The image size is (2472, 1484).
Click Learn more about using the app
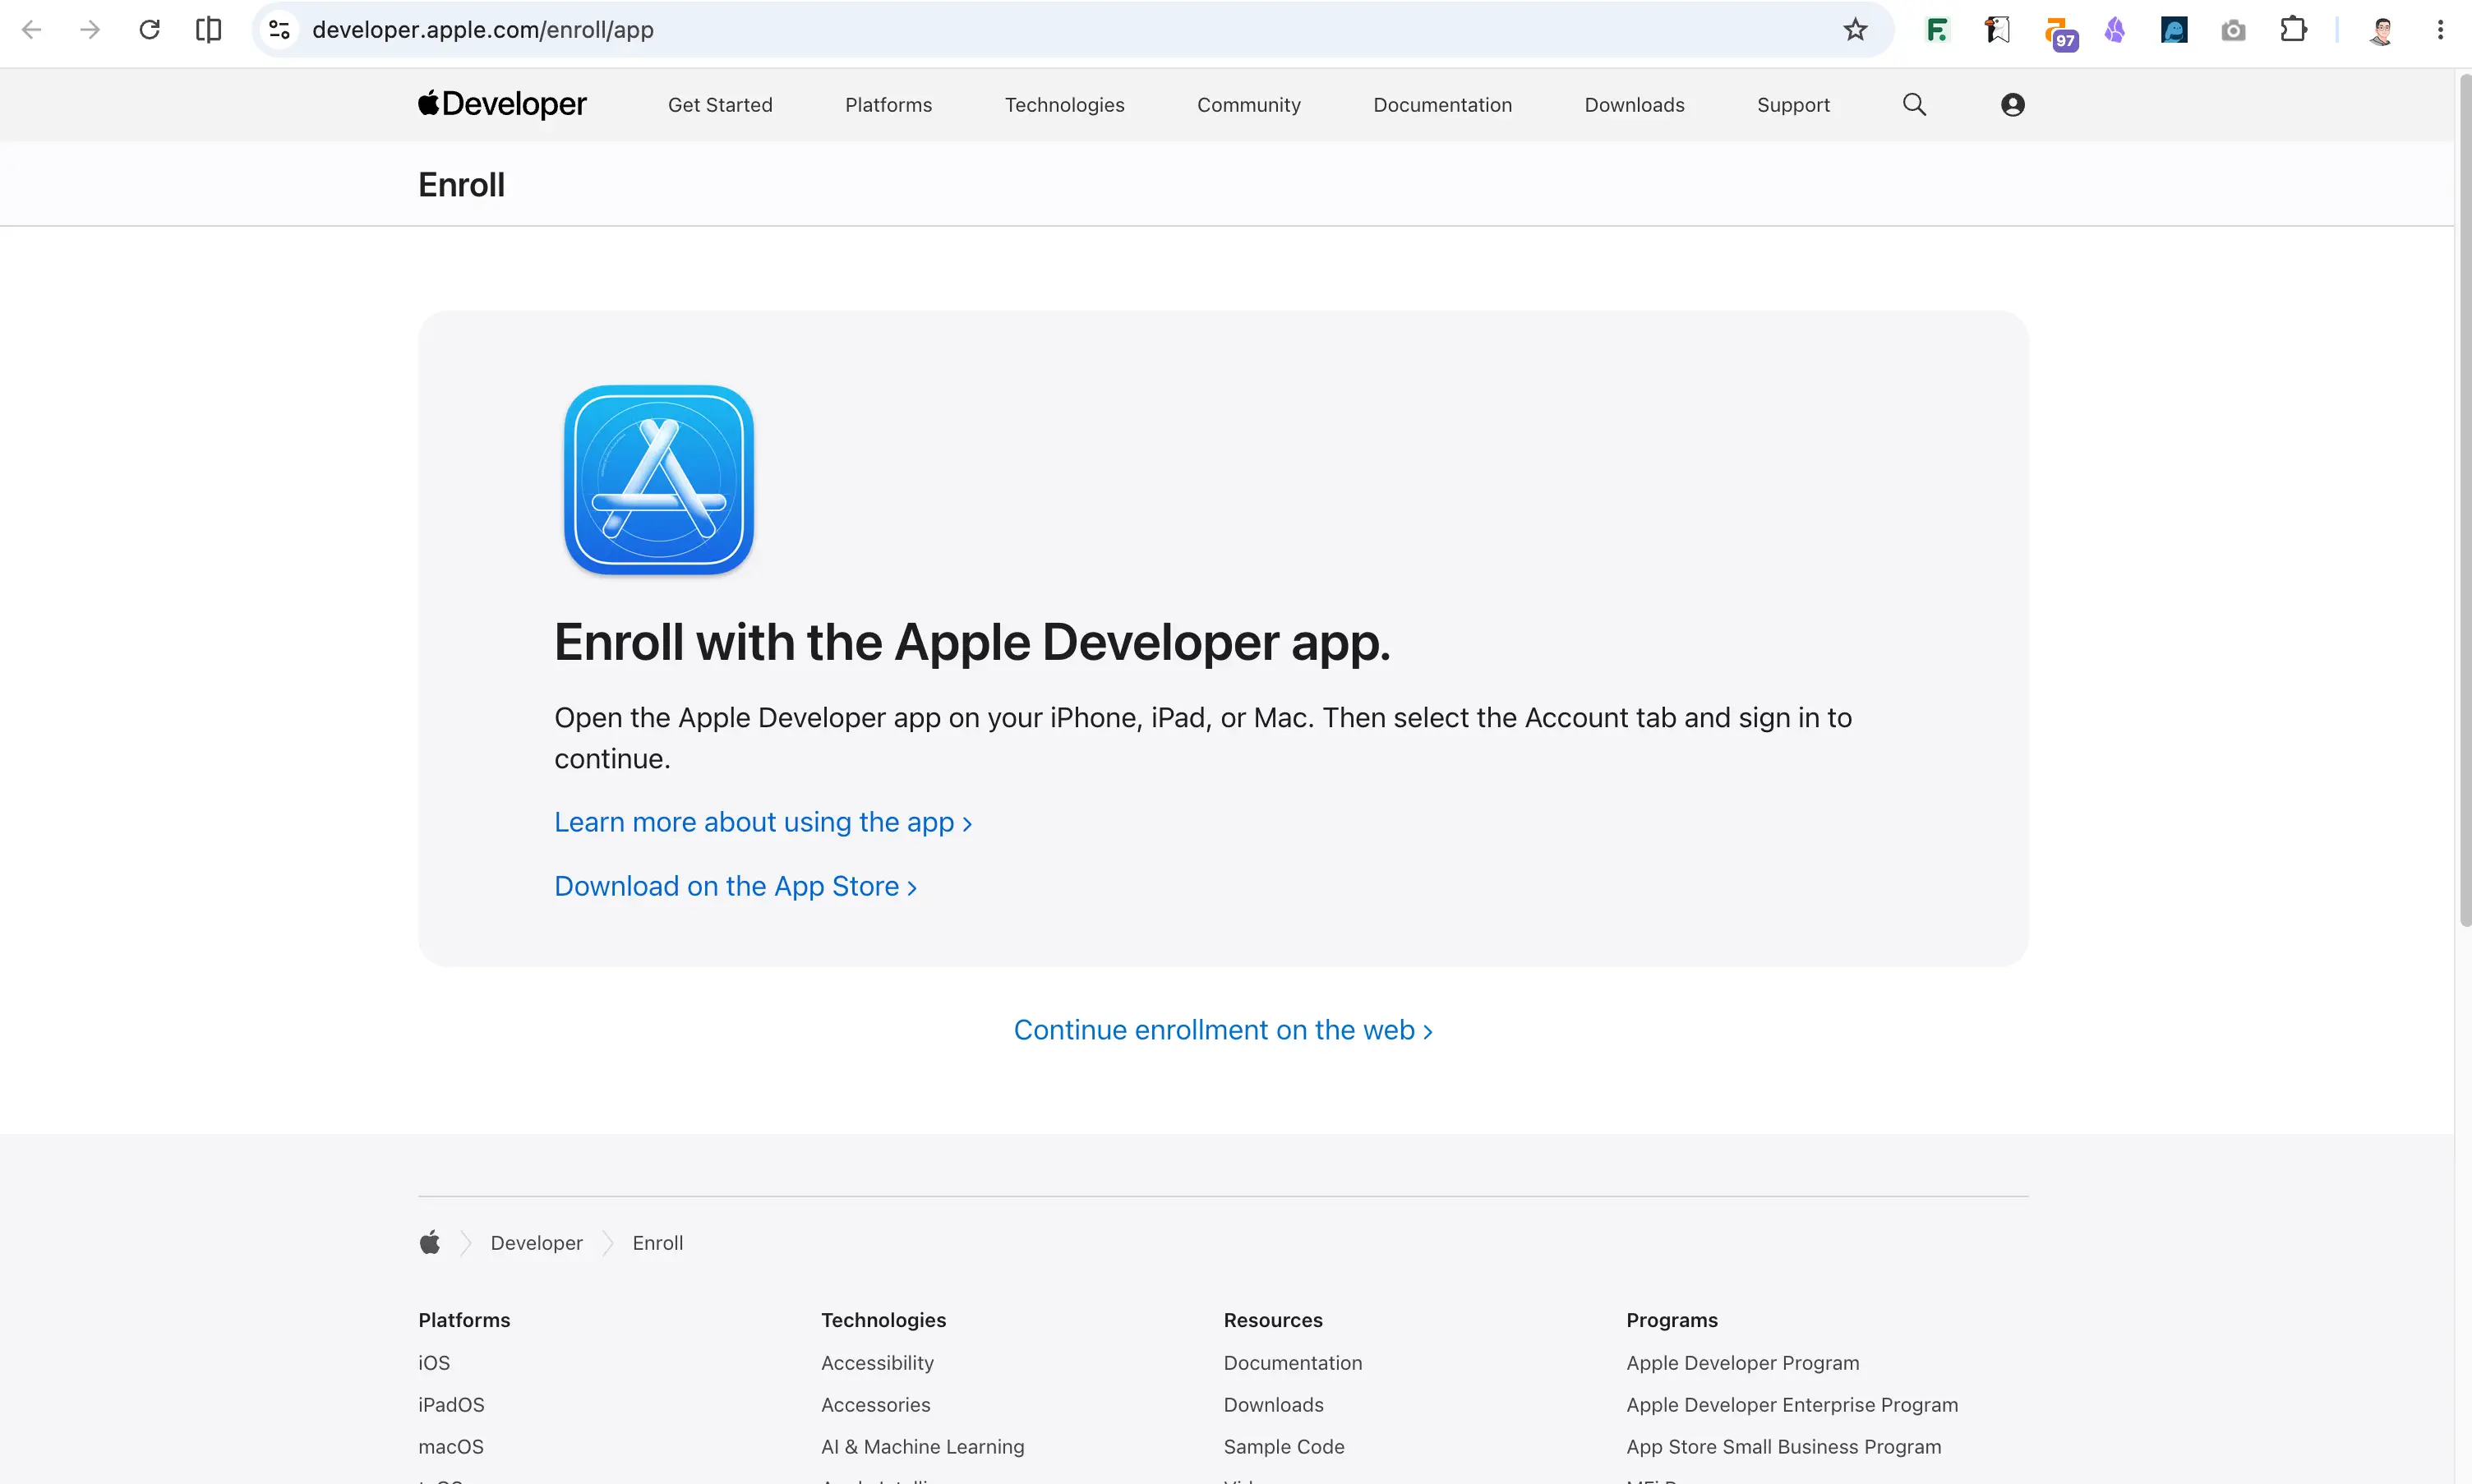coord(763,822)
